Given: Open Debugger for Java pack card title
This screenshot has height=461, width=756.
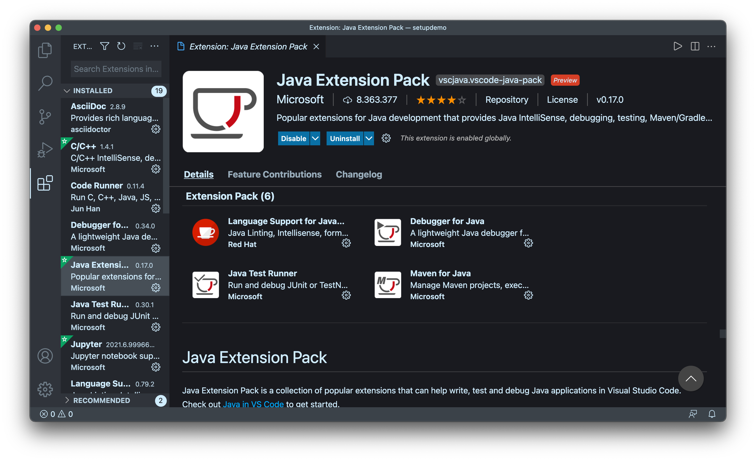Looking at the screenshot, I should click(x=447, y=221).
